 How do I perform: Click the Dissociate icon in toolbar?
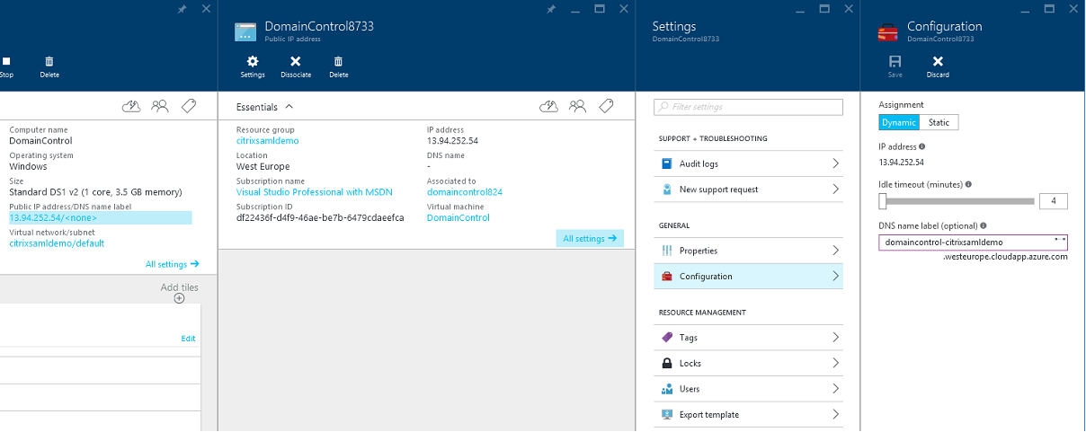click(x=295, y=62)
